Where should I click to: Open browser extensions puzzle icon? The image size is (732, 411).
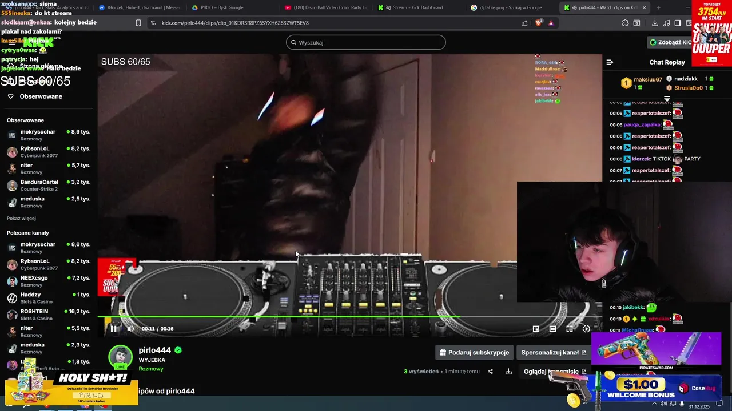coord(625,23)
